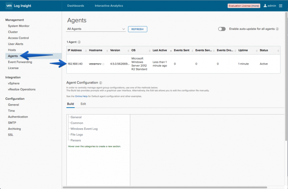The width and height of the screenshot is (288, 189).
Task: Click the admin user icon
Action: coord(265,6)
